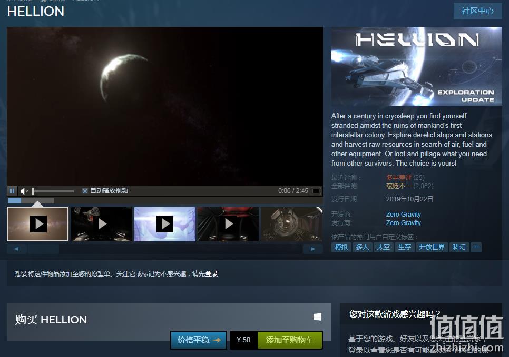Open video in fullscreen mode
Viewport: 509px width, 357px height.
[316, 191]
